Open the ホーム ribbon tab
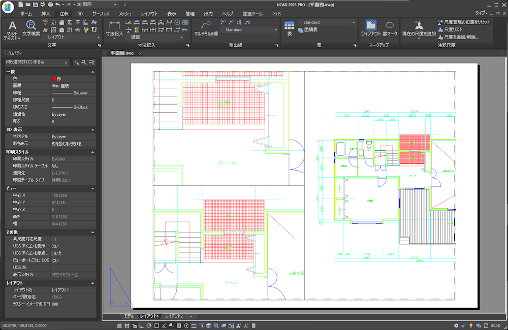Viewport: 508px width, 330px height. click(x=26, y=14)
